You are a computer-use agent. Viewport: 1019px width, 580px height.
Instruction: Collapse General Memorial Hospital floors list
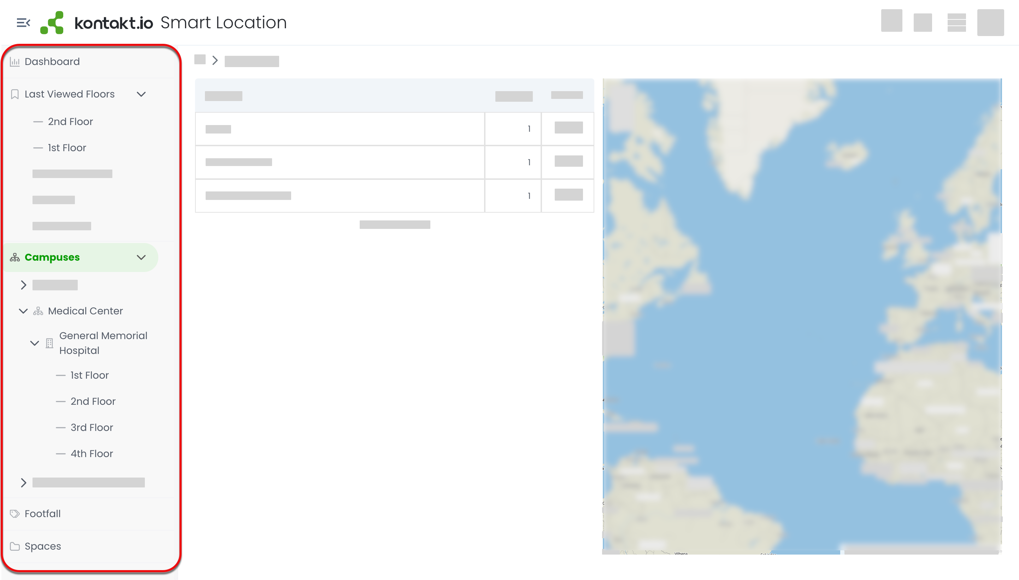[35, 343]
